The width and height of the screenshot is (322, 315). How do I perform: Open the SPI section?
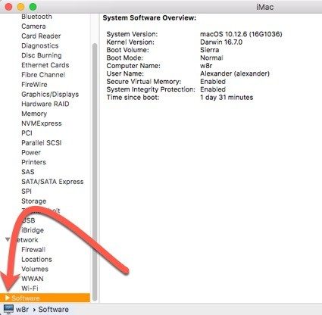pyautogui.click(x=27, y=192)
